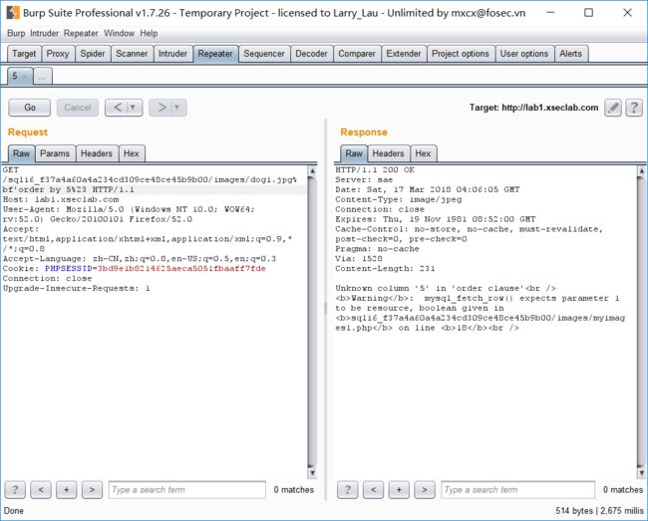The width and height of the screenshot is (648, 521).
Task: Switch to the Scanner tab
Action: tap(132, 54)
